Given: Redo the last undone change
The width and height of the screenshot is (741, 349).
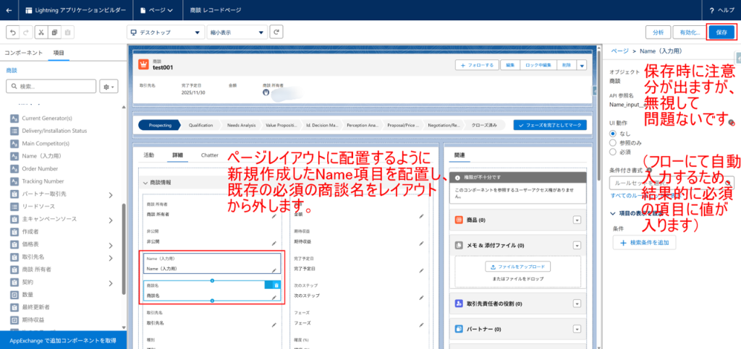Looking at the screenshot, I should [x=25, y=33].
